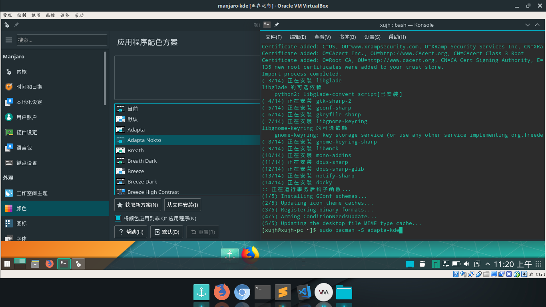Viewport: 546px width, 307px height.
Task: Pin the Konsole window on all desktops
Action: click(x=277, y=25)
